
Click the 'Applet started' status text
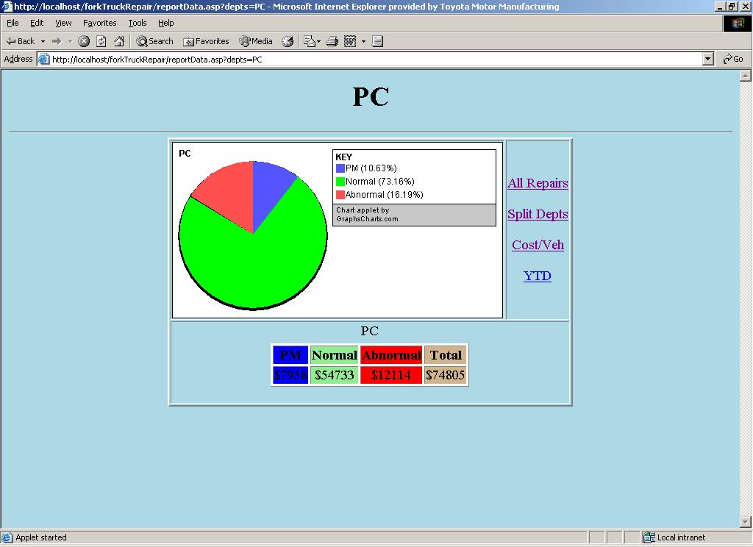[41, 537]
